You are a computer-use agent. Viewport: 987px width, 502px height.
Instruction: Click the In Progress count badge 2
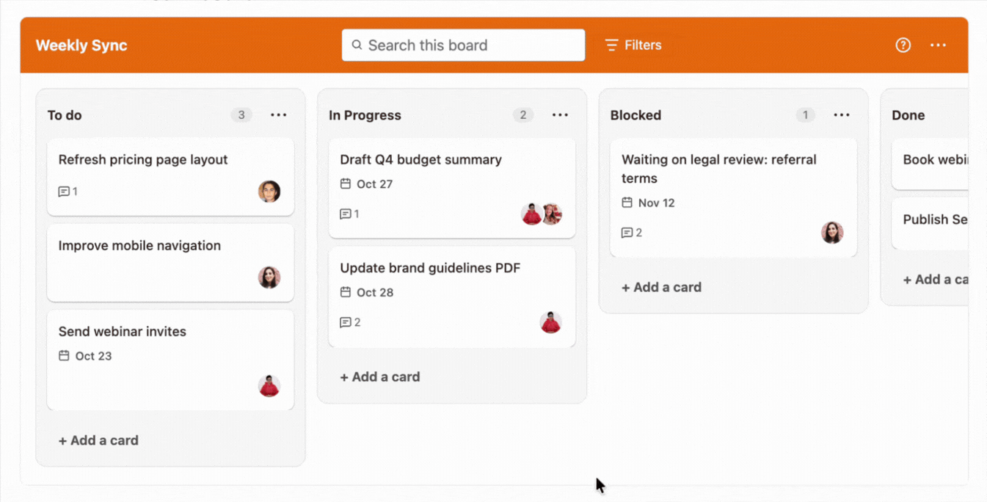coord(522,115)
